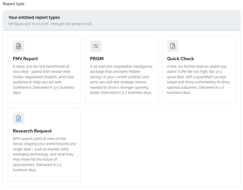243x190 pixels.
Task: Click the Quick Check description paragraph
Action: pos(198,79)
